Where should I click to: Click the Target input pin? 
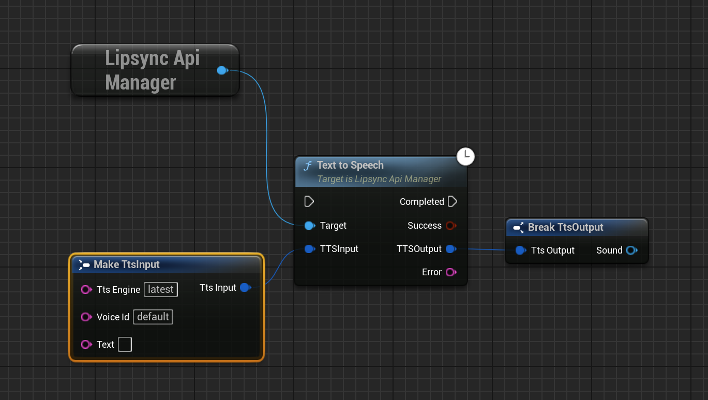[309, 226]
